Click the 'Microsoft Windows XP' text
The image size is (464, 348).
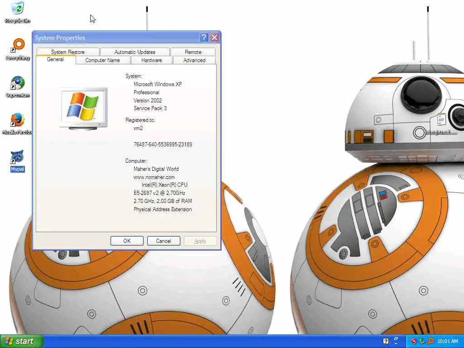click(x=158, y=84)
